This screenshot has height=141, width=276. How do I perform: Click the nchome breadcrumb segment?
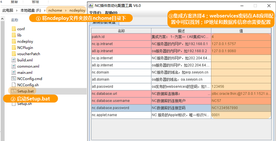point(55,10)
